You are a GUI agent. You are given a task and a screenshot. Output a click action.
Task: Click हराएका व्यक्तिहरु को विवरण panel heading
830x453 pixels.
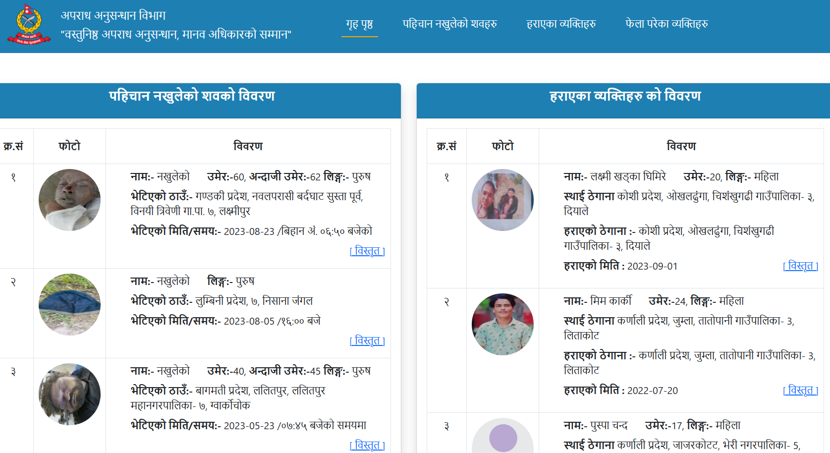[625, 96]
